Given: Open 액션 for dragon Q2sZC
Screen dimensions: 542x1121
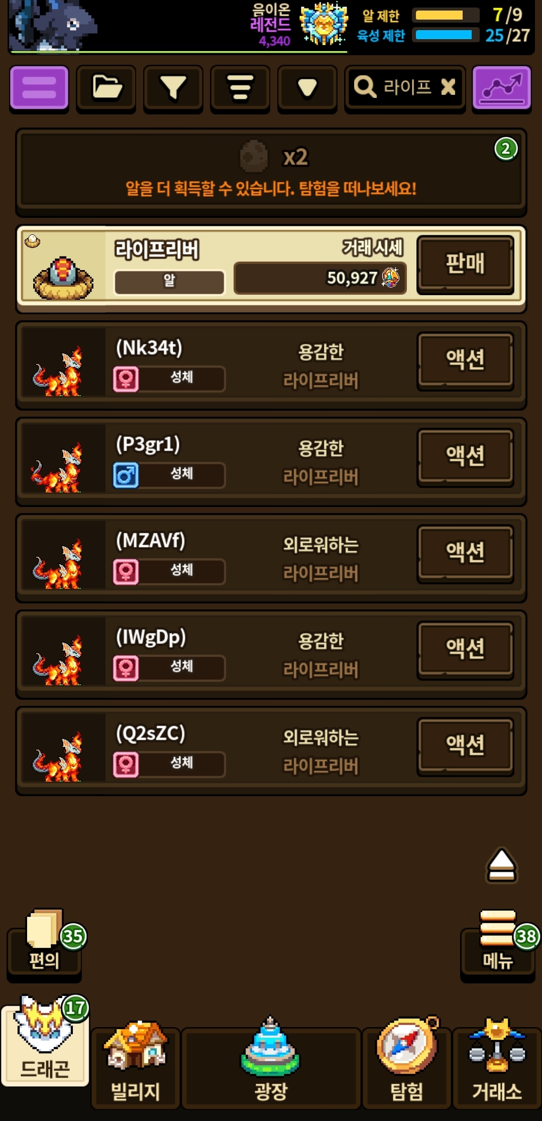Looking at the screenshot, I should coord(466,746).
